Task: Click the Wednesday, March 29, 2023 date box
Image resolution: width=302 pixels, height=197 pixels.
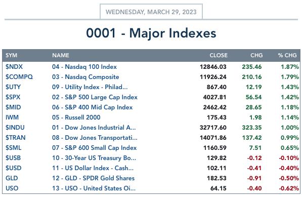Action: click(151, 12)
